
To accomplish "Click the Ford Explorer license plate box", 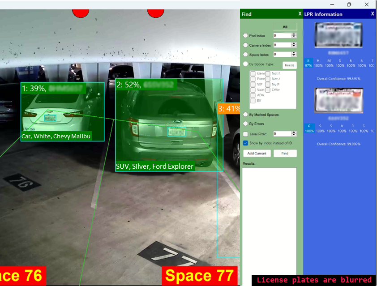I will point(176,132).
